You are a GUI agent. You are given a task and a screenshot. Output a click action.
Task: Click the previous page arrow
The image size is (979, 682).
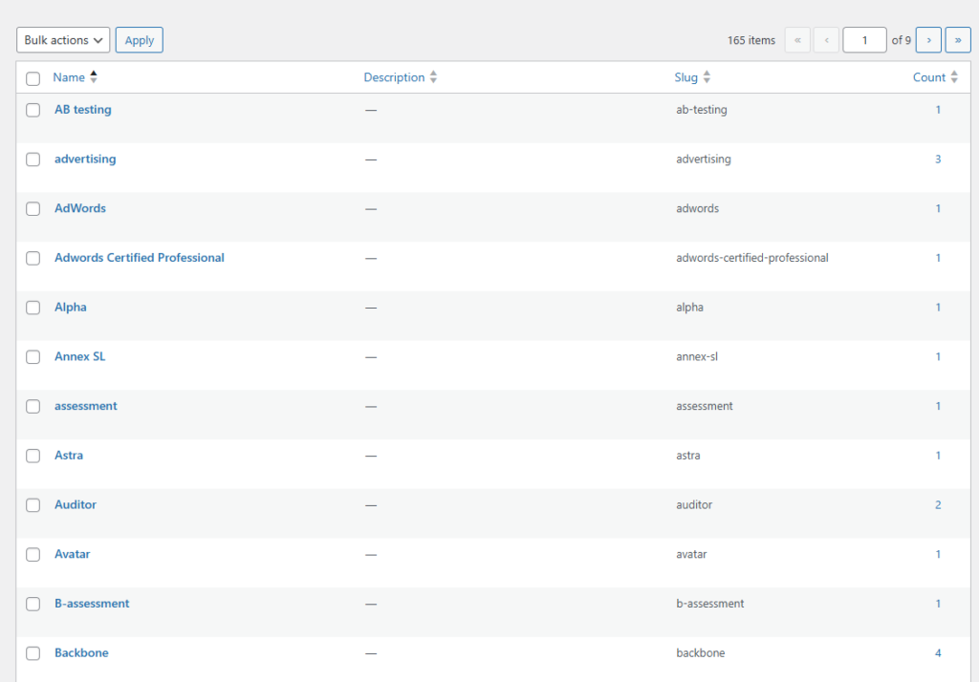(x=825, y=39)
